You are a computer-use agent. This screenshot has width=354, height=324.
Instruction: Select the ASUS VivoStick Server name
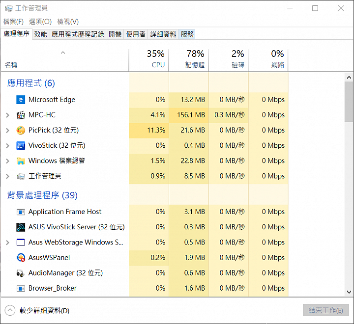[77, 227]
